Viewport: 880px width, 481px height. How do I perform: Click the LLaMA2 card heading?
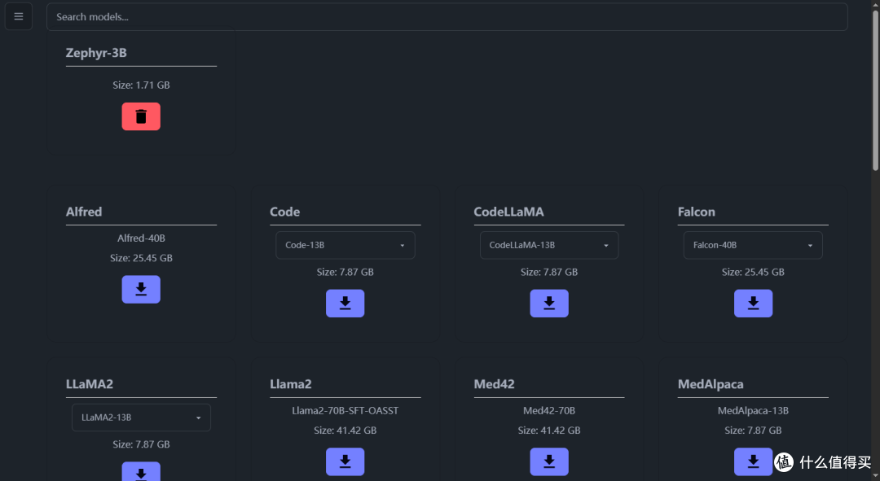(90, 384)
